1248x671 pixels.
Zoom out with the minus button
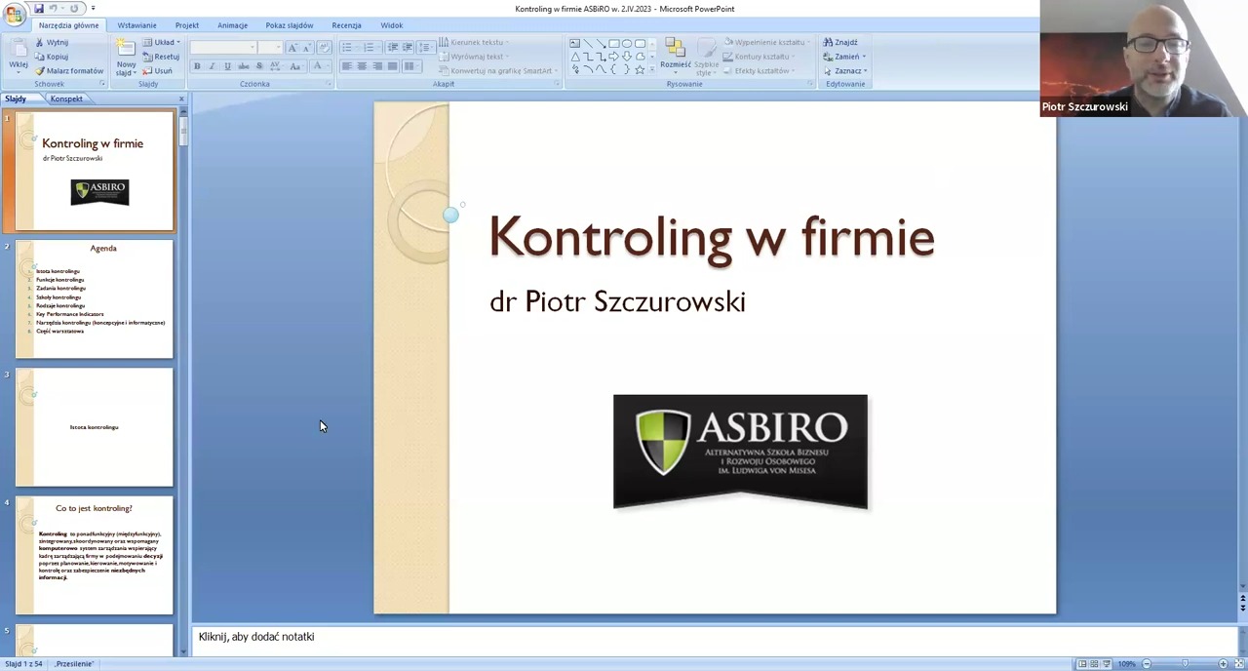click(1147, 664)
